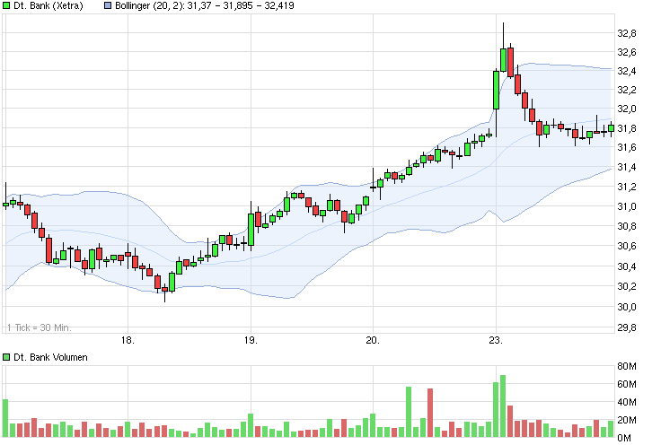Image resolution: width=652 pixels, height=445 pixels.
Task: Click the '23.' date label on the axis
Action: coord(496,341)
